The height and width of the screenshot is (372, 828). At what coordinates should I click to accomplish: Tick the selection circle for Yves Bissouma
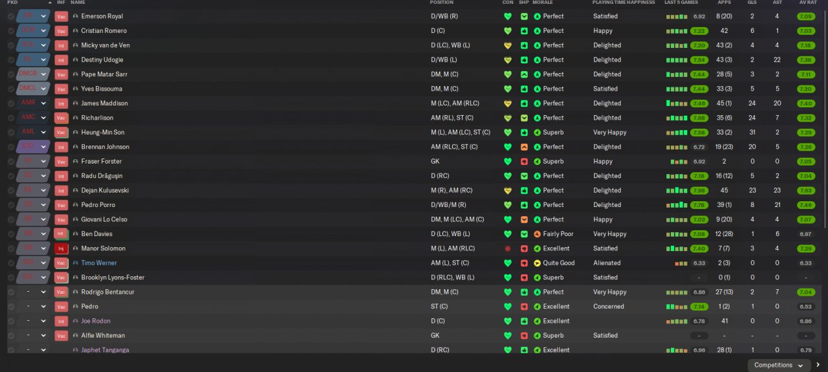[11, 89]
